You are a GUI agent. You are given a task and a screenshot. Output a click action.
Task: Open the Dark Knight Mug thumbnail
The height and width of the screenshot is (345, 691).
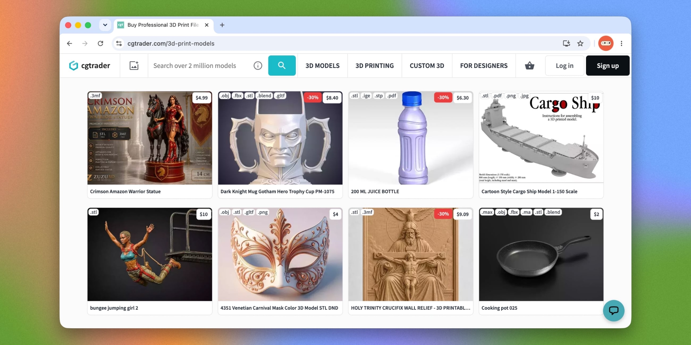tap(280, 138)
